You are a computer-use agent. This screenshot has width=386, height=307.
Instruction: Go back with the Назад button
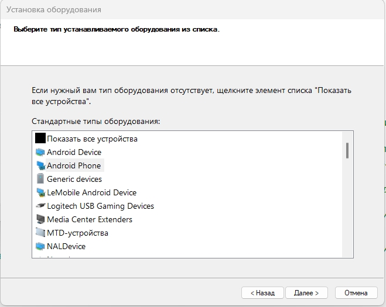(x=262, y=293)
